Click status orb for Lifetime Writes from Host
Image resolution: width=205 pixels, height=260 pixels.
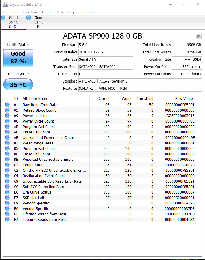7,214
